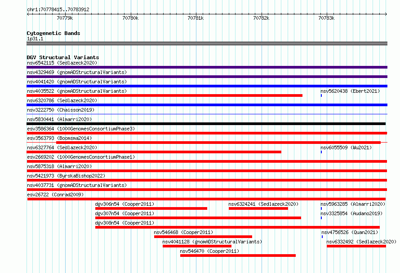The image size is (400, 273).
Task: Click the red bar under nsv6327764
Action: [x=154, y=152]
